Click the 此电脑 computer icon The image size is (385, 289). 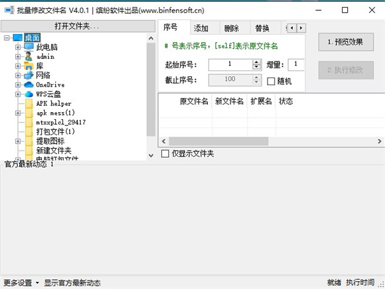pos(29,47)
